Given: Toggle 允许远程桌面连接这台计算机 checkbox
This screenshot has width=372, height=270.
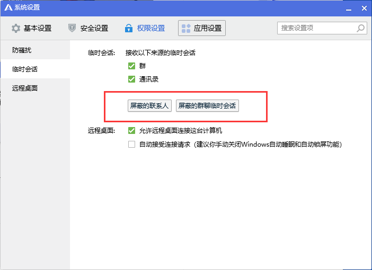Looking at the screenshot, I should [131, 131].
